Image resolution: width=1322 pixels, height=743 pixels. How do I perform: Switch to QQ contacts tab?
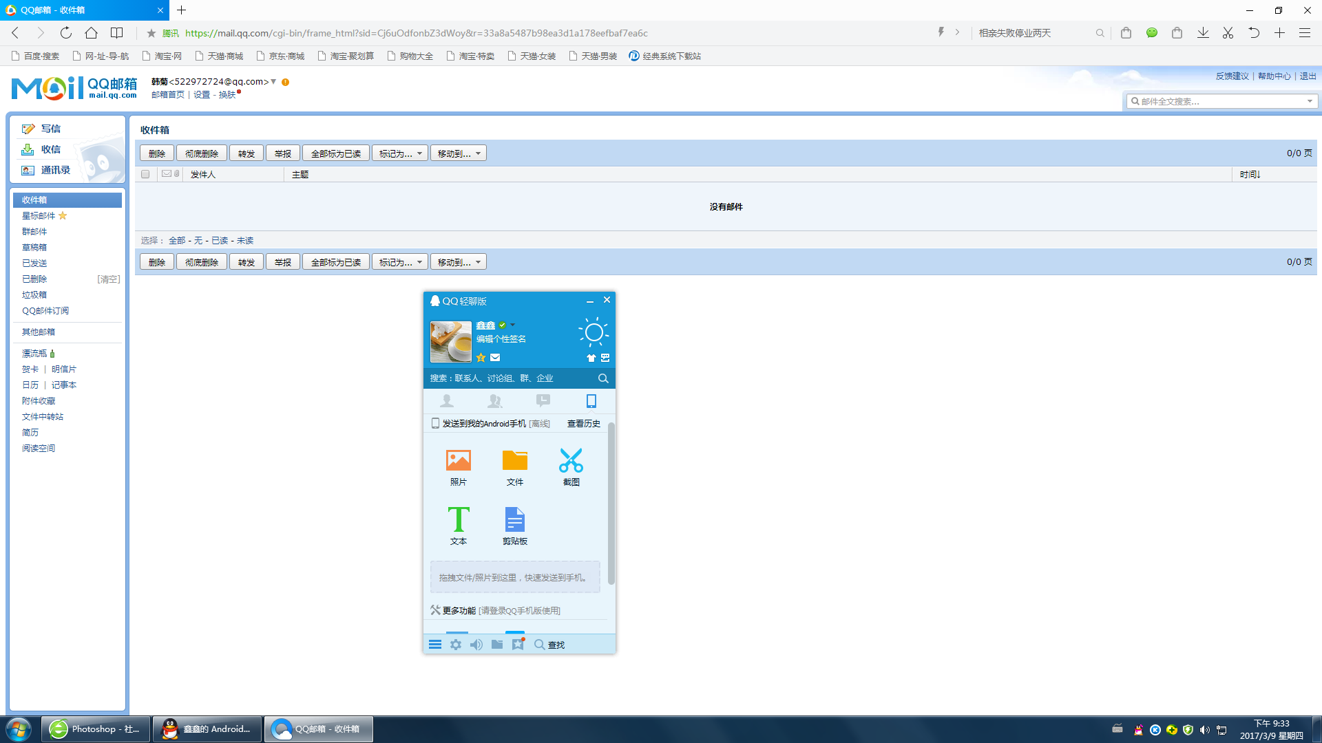click(447, 401)
